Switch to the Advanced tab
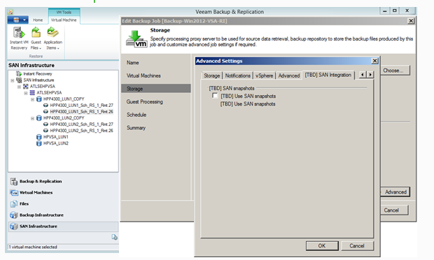The image size is (434, 260). pyautogui.click(x=289, y=75)
